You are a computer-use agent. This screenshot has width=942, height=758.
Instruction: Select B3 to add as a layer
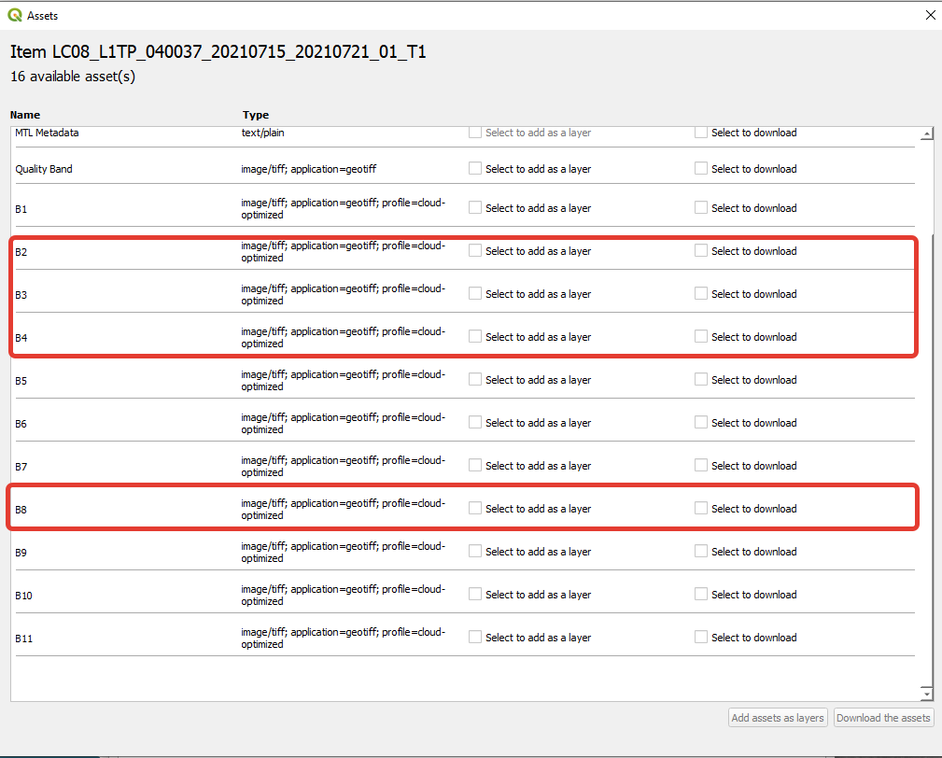point(474,294)
